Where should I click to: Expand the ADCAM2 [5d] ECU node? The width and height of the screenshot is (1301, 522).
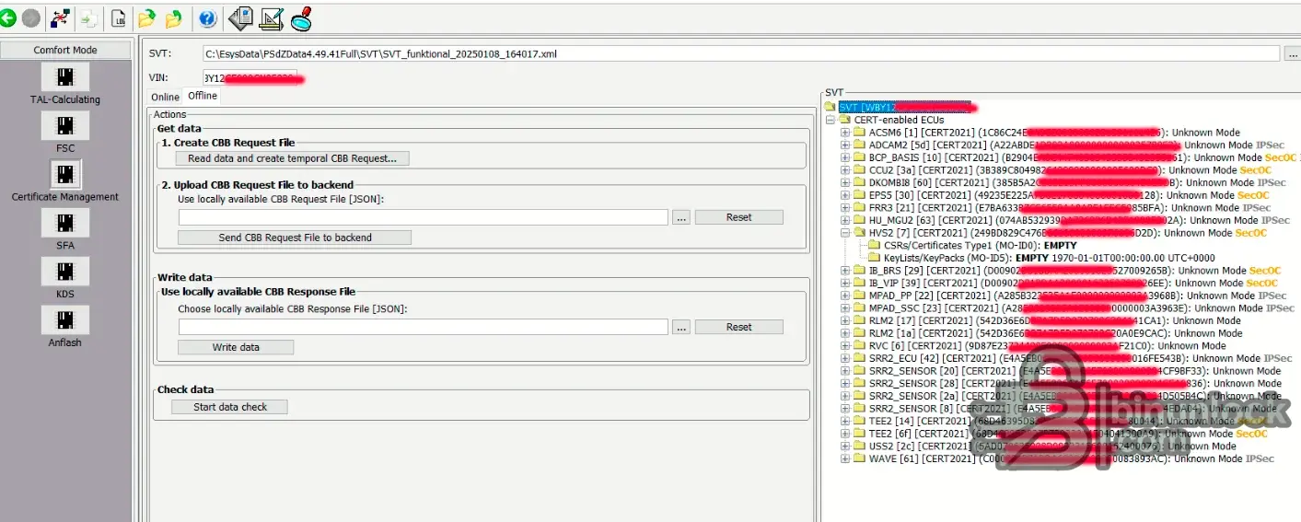[845, 145]
